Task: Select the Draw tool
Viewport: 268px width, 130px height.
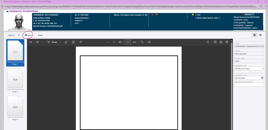Action: [52, 42]
